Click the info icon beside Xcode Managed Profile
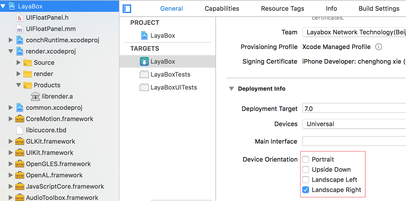Screen dimensions: 406x201 pyautogui.click(x=379, y=47)
